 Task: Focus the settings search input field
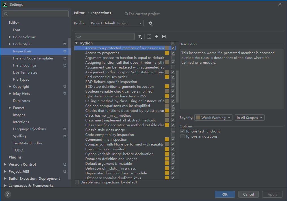point(36,14)
